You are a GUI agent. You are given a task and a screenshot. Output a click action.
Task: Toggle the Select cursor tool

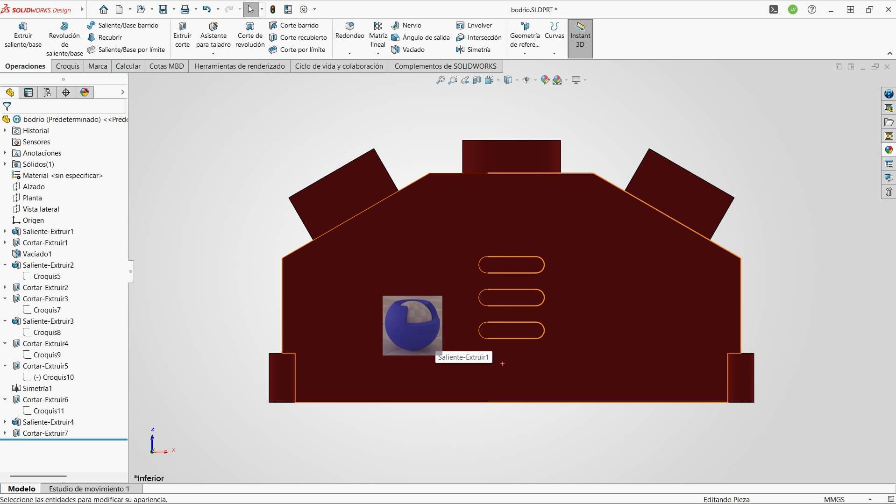click(251, 9)
